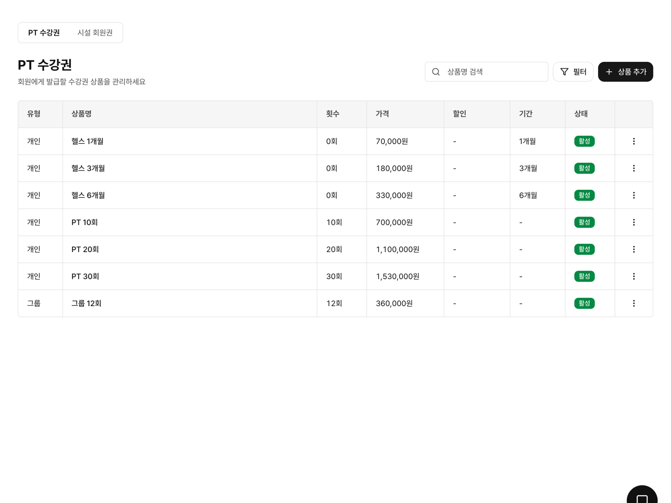This screenshot has width=671, height=503.
Task: Select the PT 10회 product name
Action: 84,222
